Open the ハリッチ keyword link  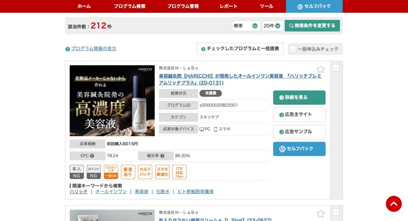pos(78,191)
